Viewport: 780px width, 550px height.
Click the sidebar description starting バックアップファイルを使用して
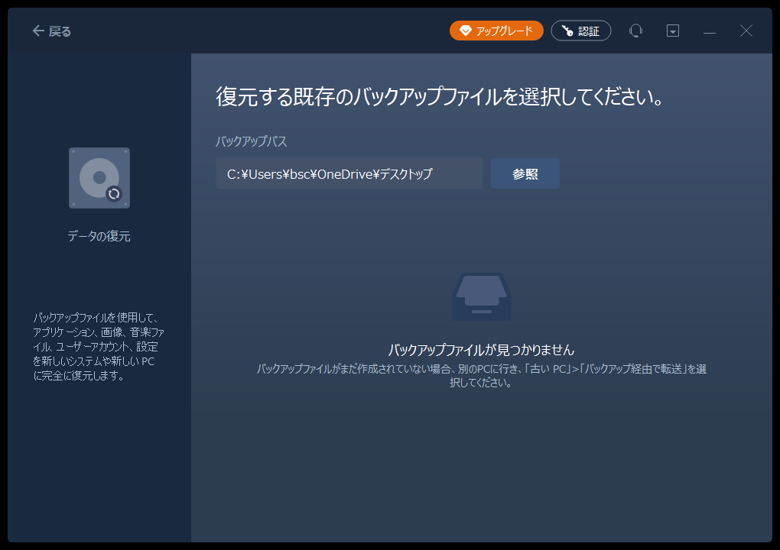tap(99, 346)
